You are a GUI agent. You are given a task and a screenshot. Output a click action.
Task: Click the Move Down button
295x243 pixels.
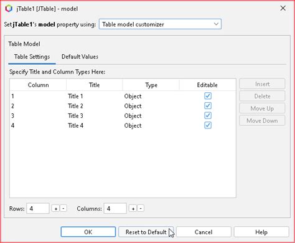262,120
